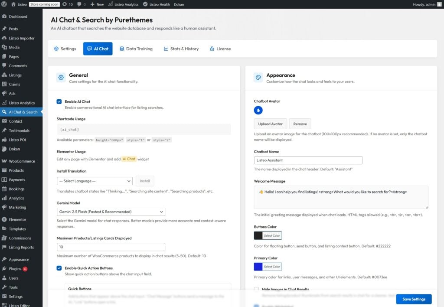Expand the Gemini Model dropdown
This screenshot has height=307, width=444.
pos(111,212)
